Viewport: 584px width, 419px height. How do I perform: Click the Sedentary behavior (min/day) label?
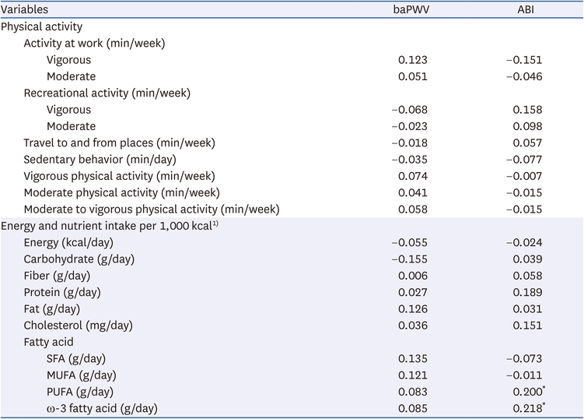coord(100,160)
